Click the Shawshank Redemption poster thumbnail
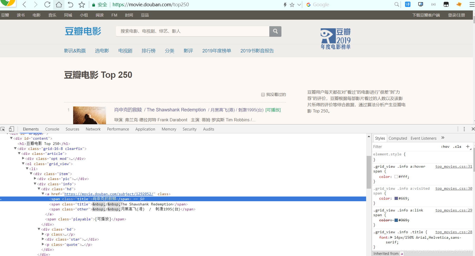475x256 pixels. coord(89,115)
